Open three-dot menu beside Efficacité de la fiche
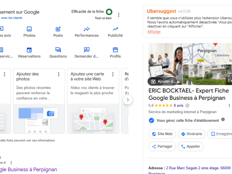 [119, 15]
